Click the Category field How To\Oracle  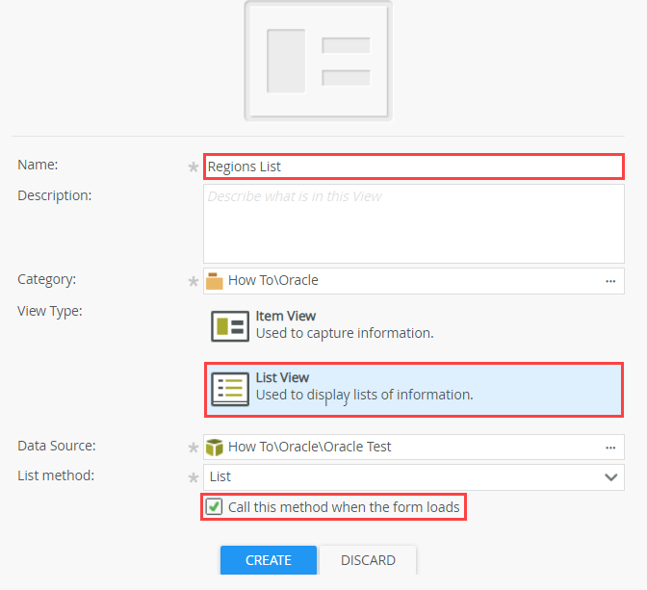[x=404, y=281]
